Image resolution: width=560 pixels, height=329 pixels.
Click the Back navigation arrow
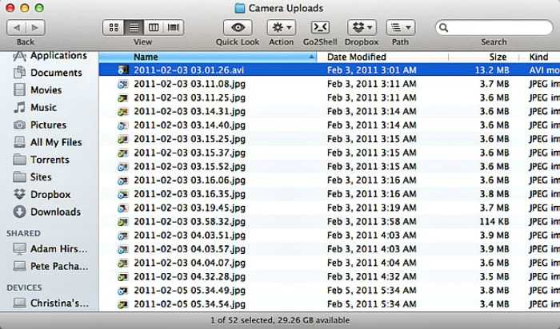(x=17, y=27)
